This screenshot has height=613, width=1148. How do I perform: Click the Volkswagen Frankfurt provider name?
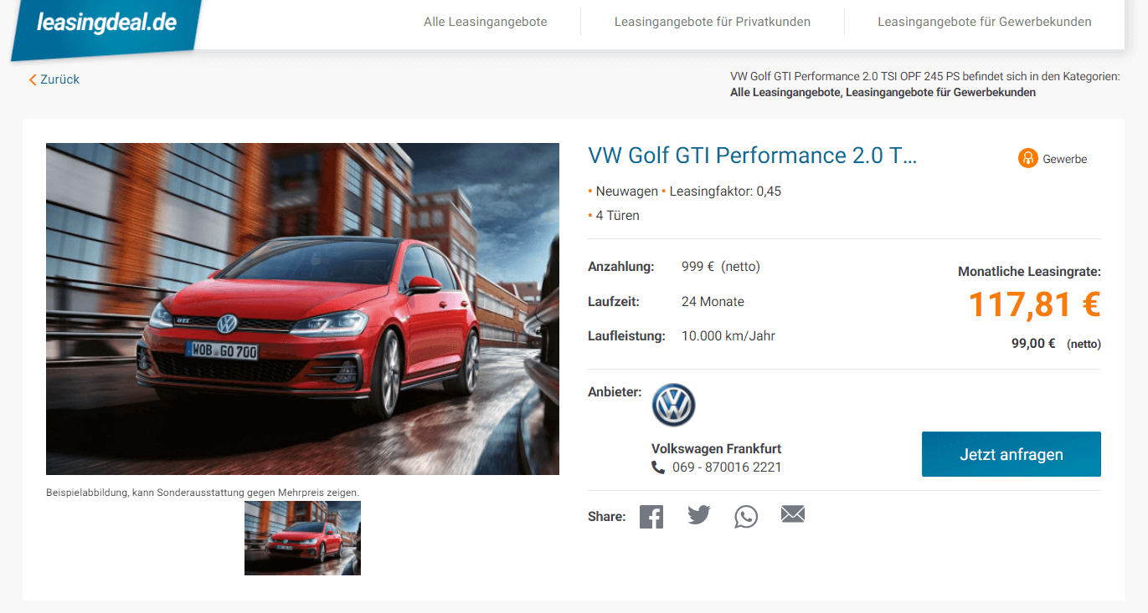pyautogui.click(x=717, y=449)
